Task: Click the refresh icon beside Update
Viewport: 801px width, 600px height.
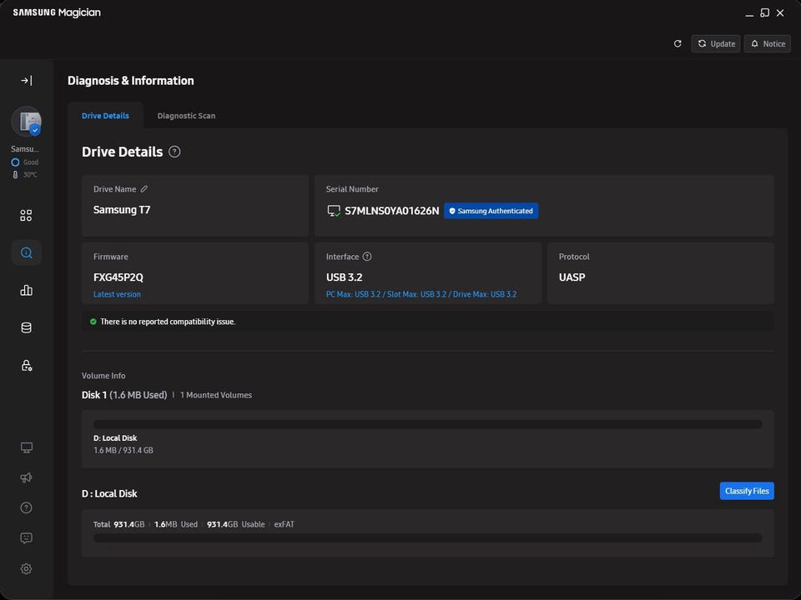Action: coord(678,43)
